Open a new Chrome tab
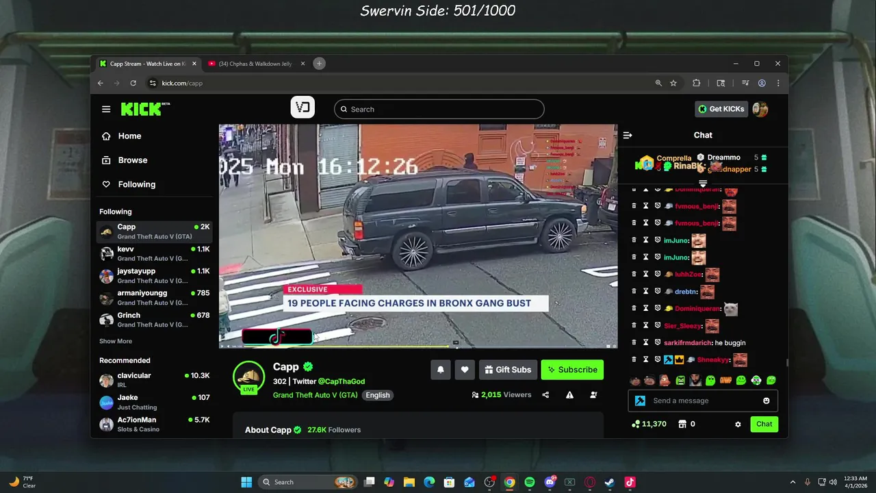876x493 pixels. (319, 64)
